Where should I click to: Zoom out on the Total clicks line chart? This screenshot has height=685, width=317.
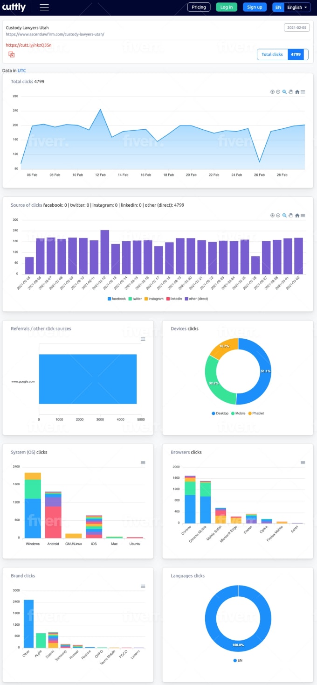[x=278, y=92]
